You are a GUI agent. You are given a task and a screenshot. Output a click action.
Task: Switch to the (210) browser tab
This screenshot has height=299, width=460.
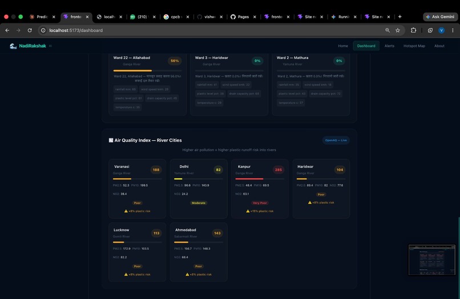(143, 17)
